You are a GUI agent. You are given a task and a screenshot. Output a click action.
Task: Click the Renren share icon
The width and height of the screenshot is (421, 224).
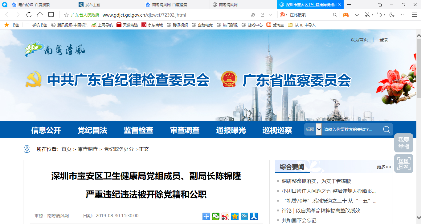click(x=254, y=216)
